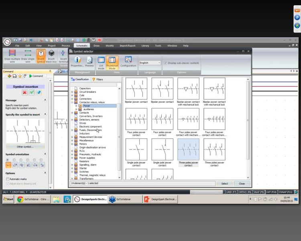Viewport: 301px width, 241px height.
Task: Click the DesignSpark application logo button
Action: 7,42
